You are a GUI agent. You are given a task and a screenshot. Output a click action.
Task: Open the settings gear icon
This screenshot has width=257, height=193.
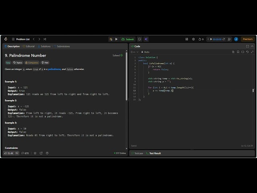pyautogui.click(x=194, y=39)
